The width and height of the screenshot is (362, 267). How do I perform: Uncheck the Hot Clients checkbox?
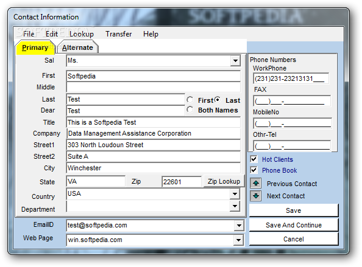254,159
